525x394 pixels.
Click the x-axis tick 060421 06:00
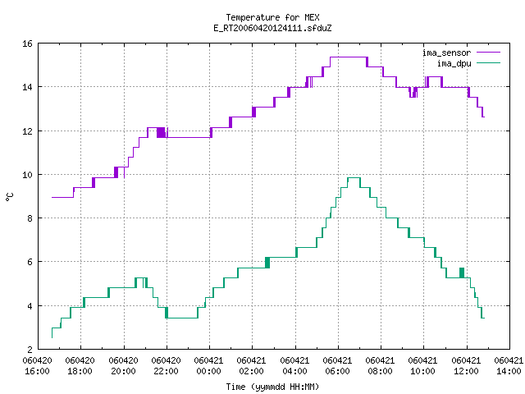click(337, 366)
